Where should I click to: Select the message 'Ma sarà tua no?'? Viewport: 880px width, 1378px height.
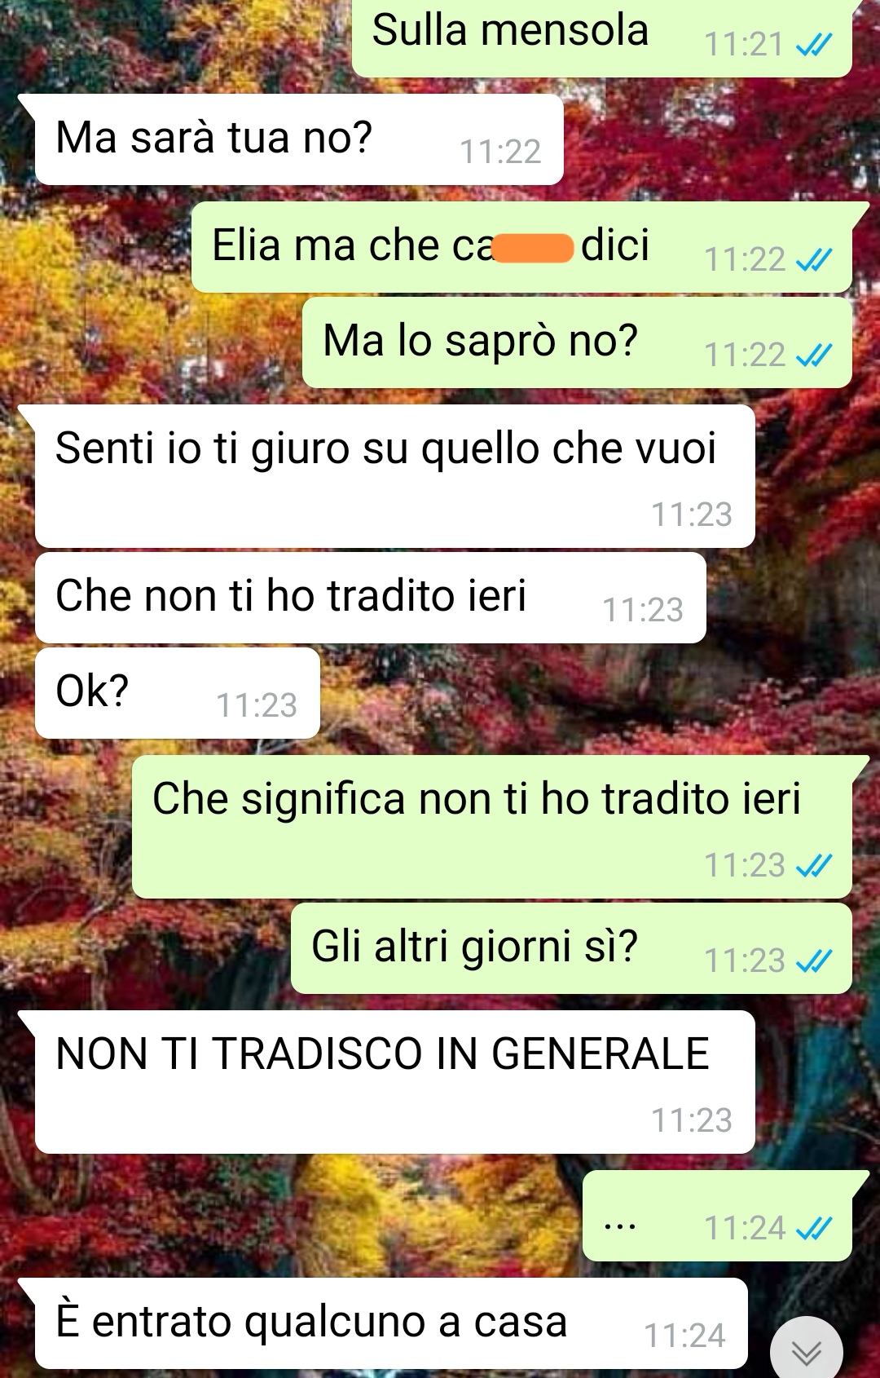[x=299, y=139]
